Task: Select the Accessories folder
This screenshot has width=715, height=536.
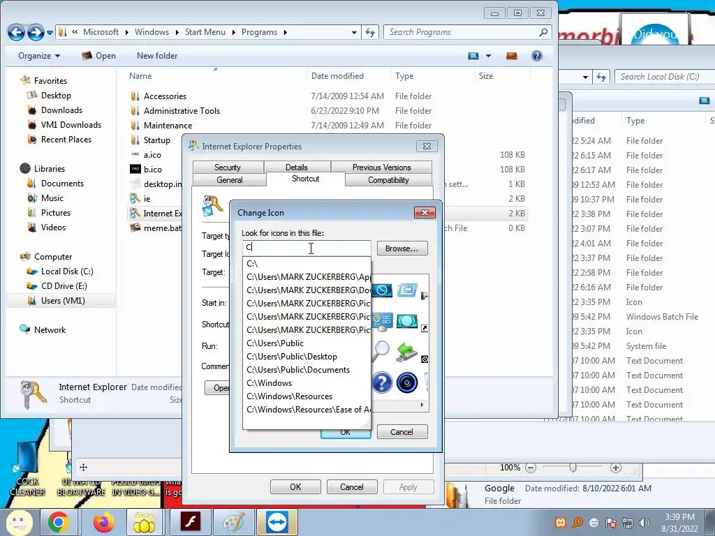Action: coord(165,96)
